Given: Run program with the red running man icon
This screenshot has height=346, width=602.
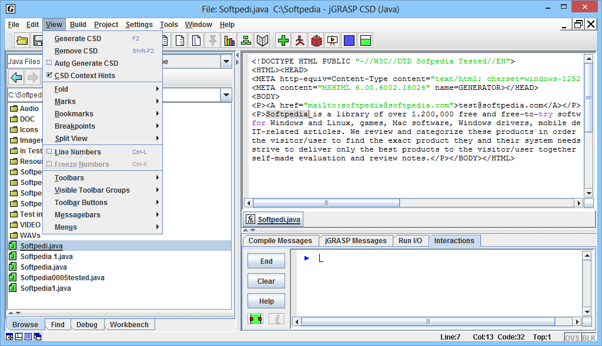Looking at the screenshot, I should click(x=300, y=41).
